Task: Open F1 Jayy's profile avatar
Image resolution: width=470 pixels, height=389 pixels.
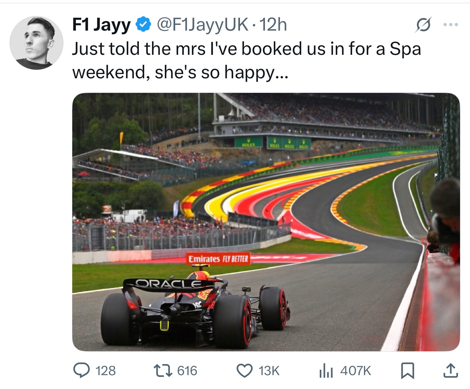Action: (36, 43)
